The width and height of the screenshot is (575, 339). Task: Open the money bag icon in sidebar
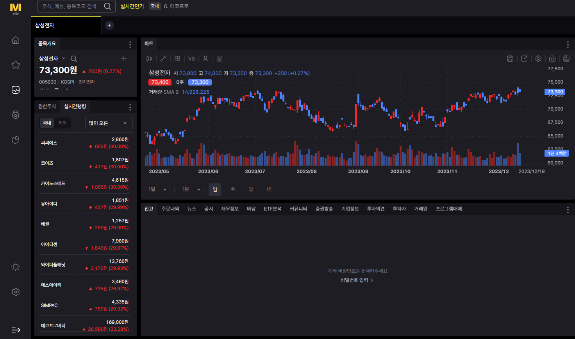16,115
